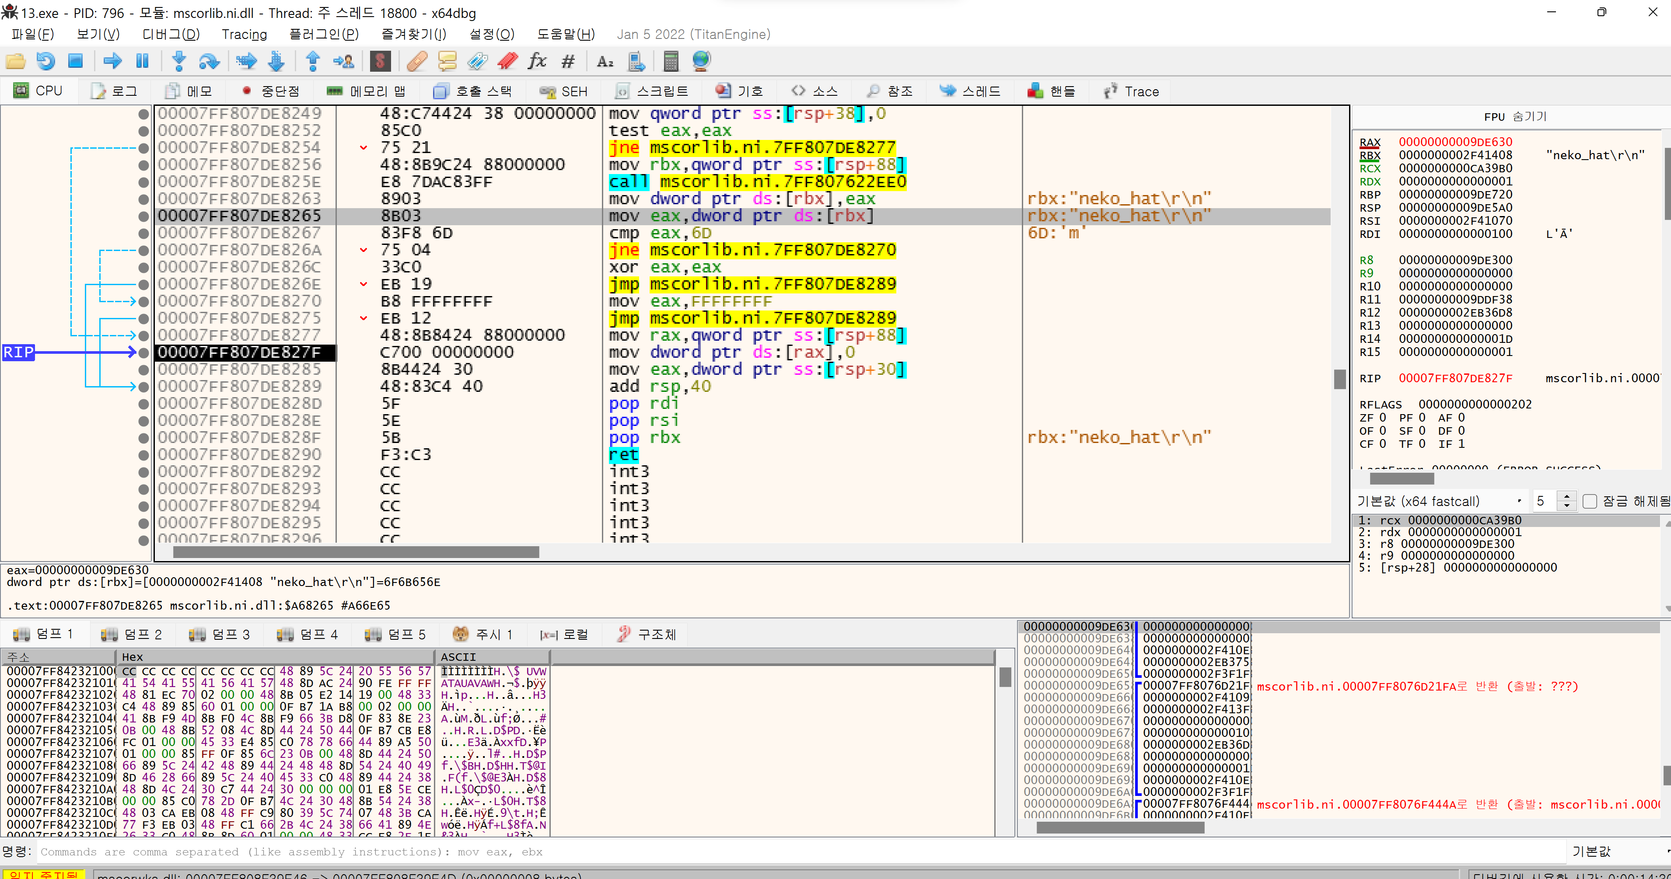1671x879 pixels.
Task: Show labels with the tag icon
Action: (477, 61)
